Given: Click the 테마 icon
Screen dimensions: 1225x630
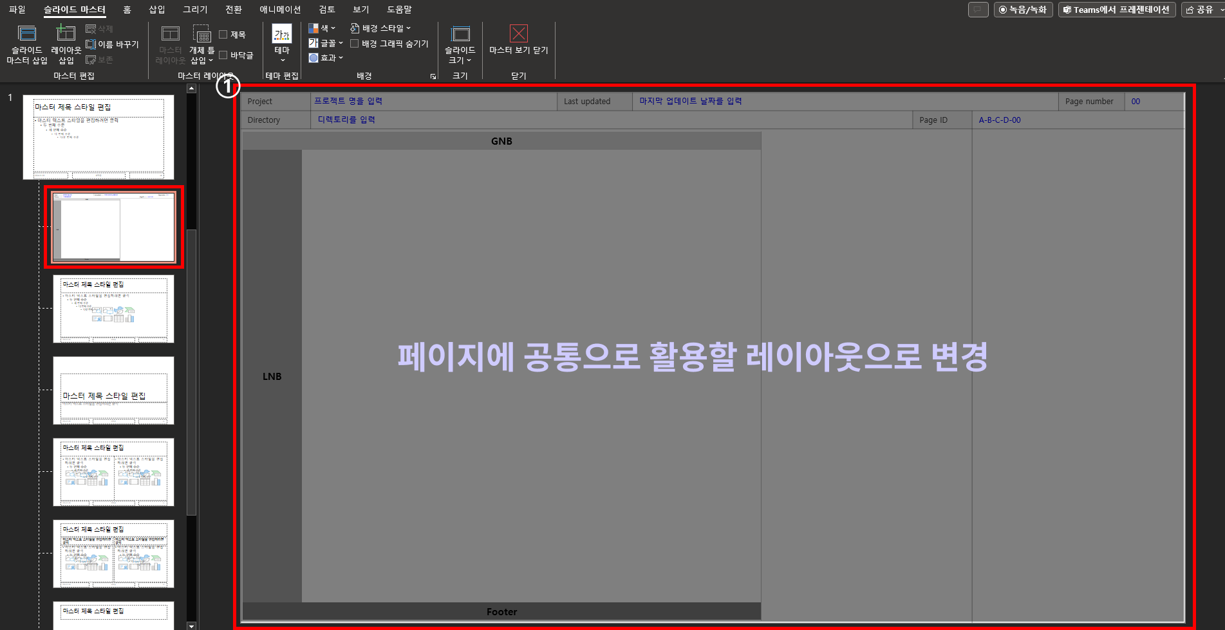Looking at the screenshot, I should tap(282, 33).
